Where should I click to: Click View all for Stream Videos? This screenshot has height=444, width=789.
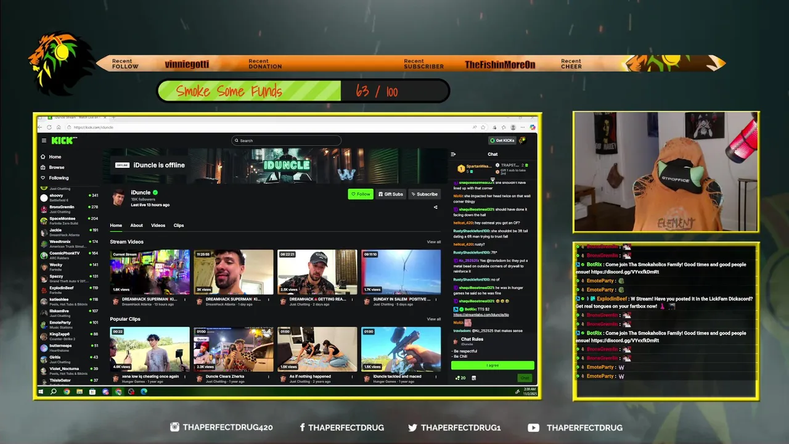434,242
